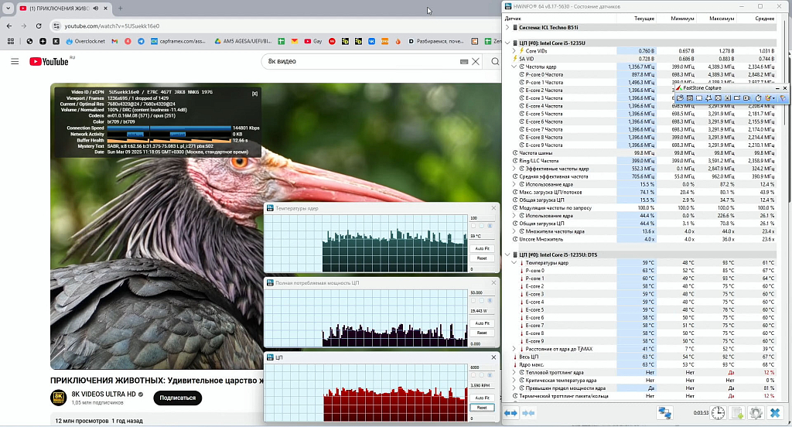Screen dimensions: 792x427
Task: Expand the Core VIDs sensor row
Action: click(x=514, y=50)
